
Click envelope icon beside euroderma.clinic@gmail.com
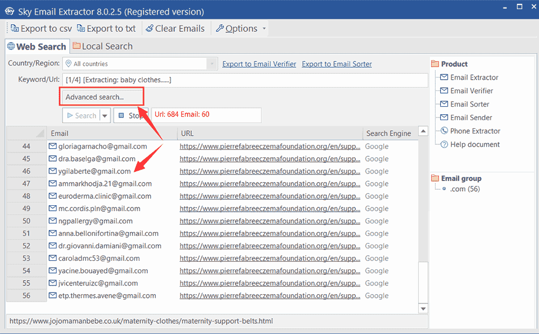53,196
